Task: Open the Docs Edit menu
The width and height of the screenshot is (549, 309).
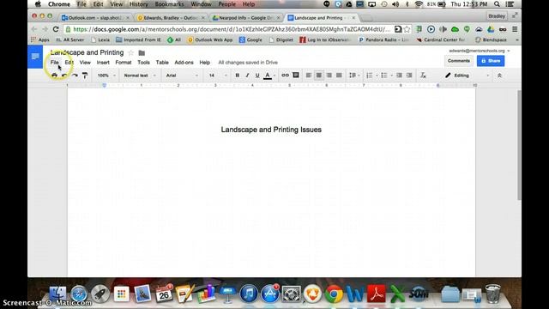Action: 69,63
